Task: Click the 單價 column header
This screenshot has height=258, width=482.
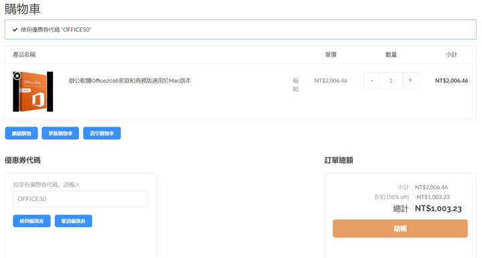Action: point(331,54)
